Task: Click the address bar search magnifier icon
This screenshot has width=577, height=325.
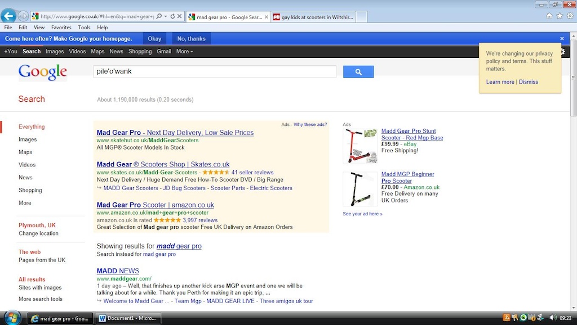Action: (159, 16)
